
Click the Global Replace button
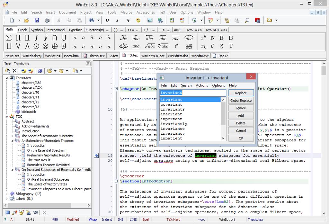pos(241,101)
